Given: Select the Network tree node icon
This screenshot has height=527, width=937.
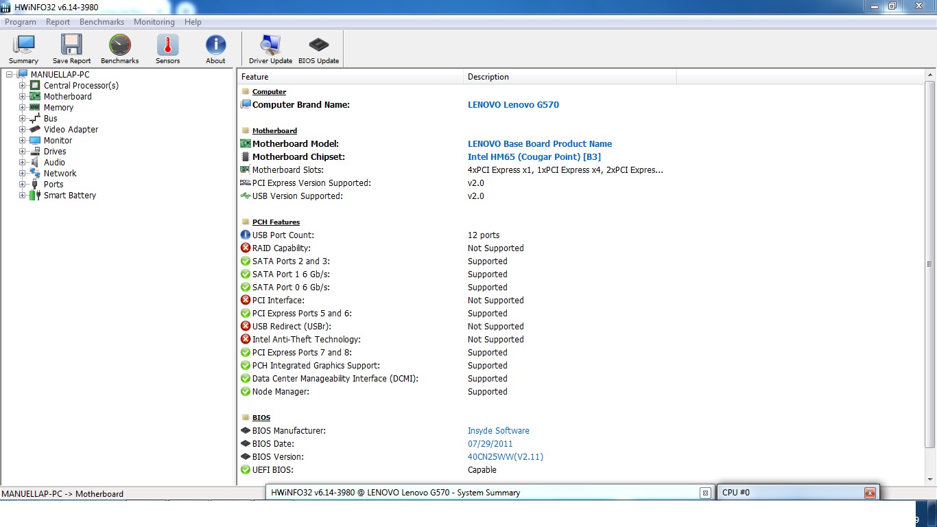Looking at the screenshot, I should click(35, 173).
